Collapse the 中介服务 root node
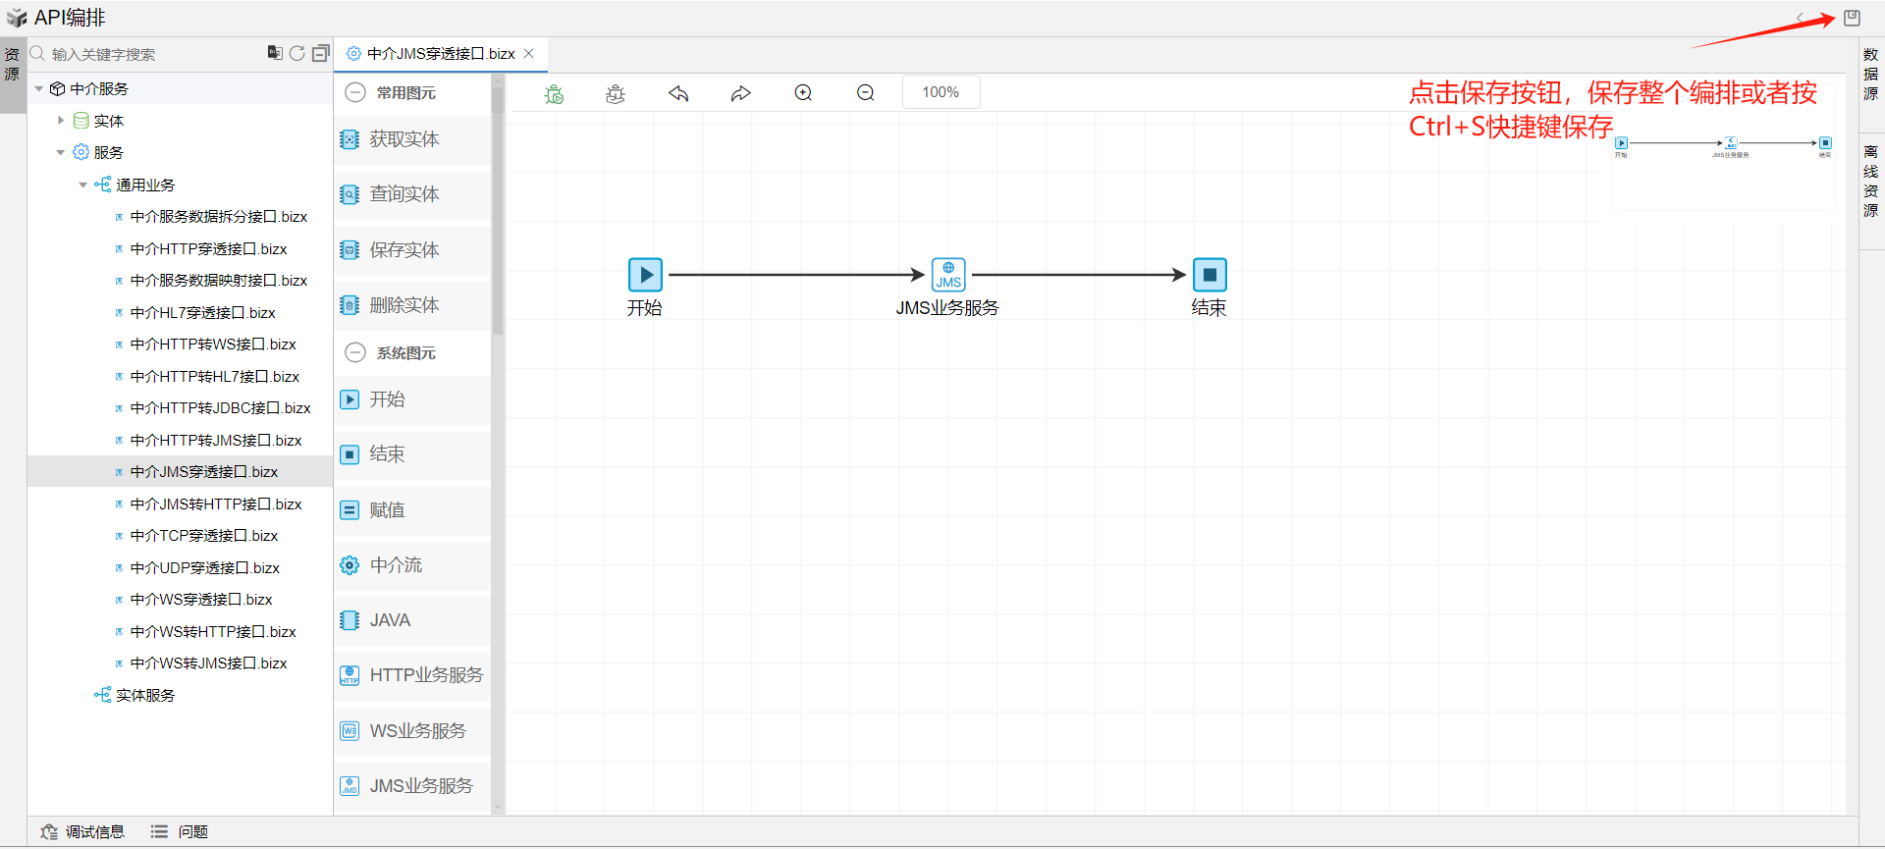 pos(39,89)
